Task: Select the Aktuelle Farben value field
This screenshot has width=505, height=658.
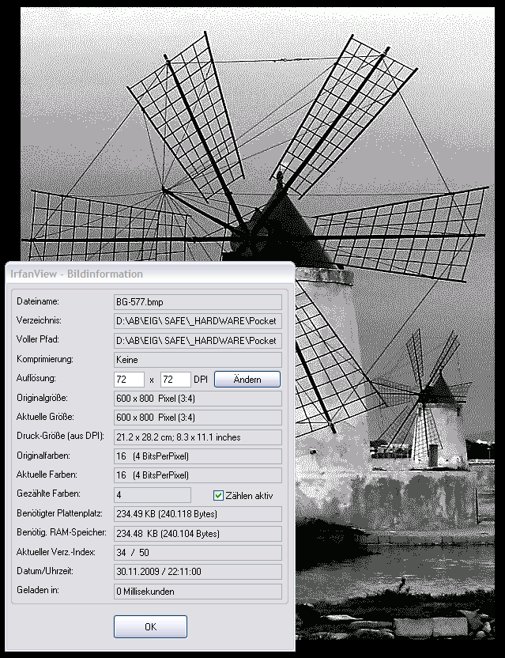Action: tap(198, 475)
